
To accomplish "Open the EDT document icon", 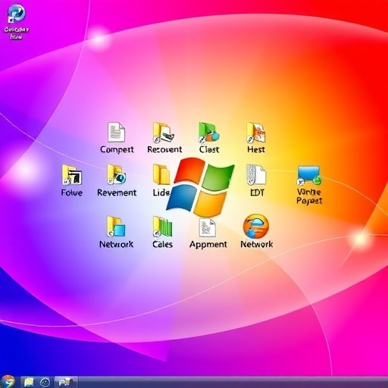I will coord(256,174).
